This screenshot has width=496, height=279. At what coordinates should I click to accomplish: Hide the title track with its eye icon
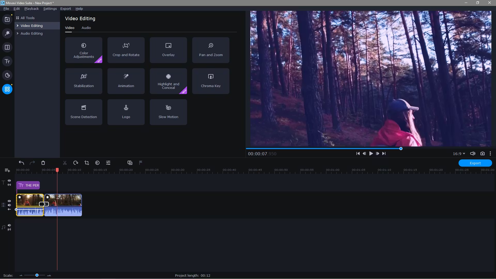click(9, 180)
